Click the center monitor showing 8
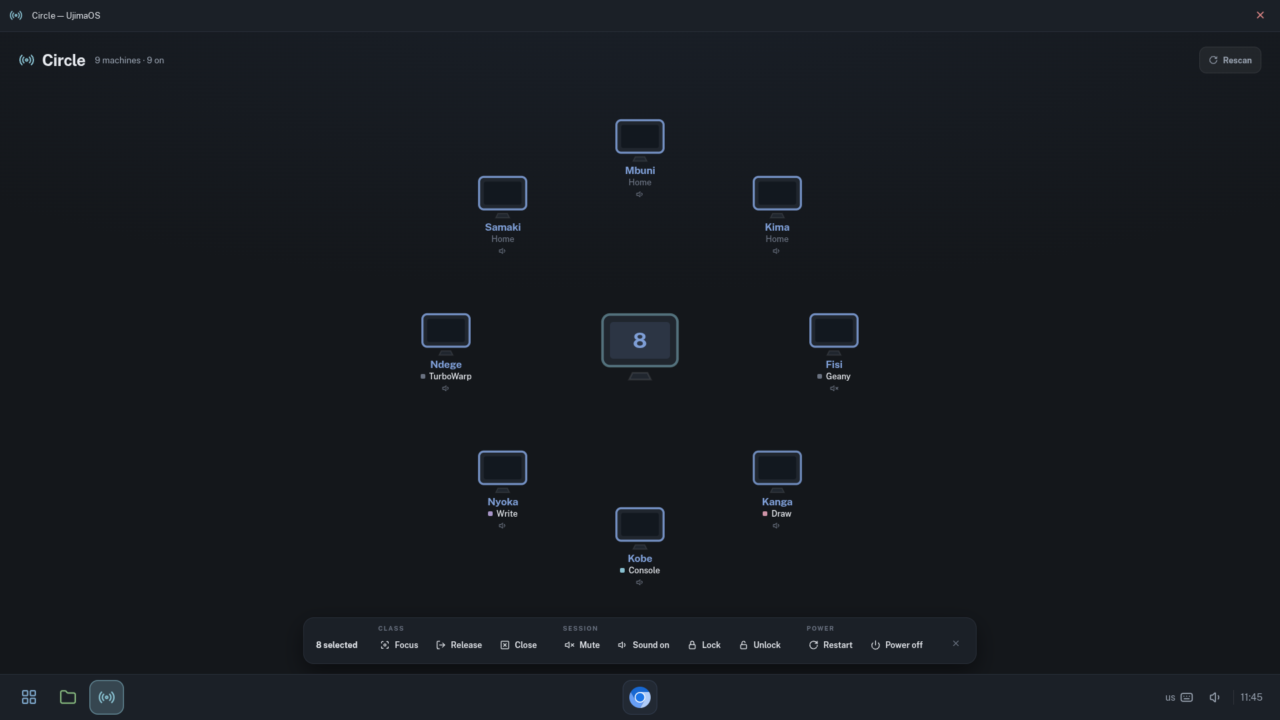Screen dimensions: 1280x720 click(x=639, y=341)
